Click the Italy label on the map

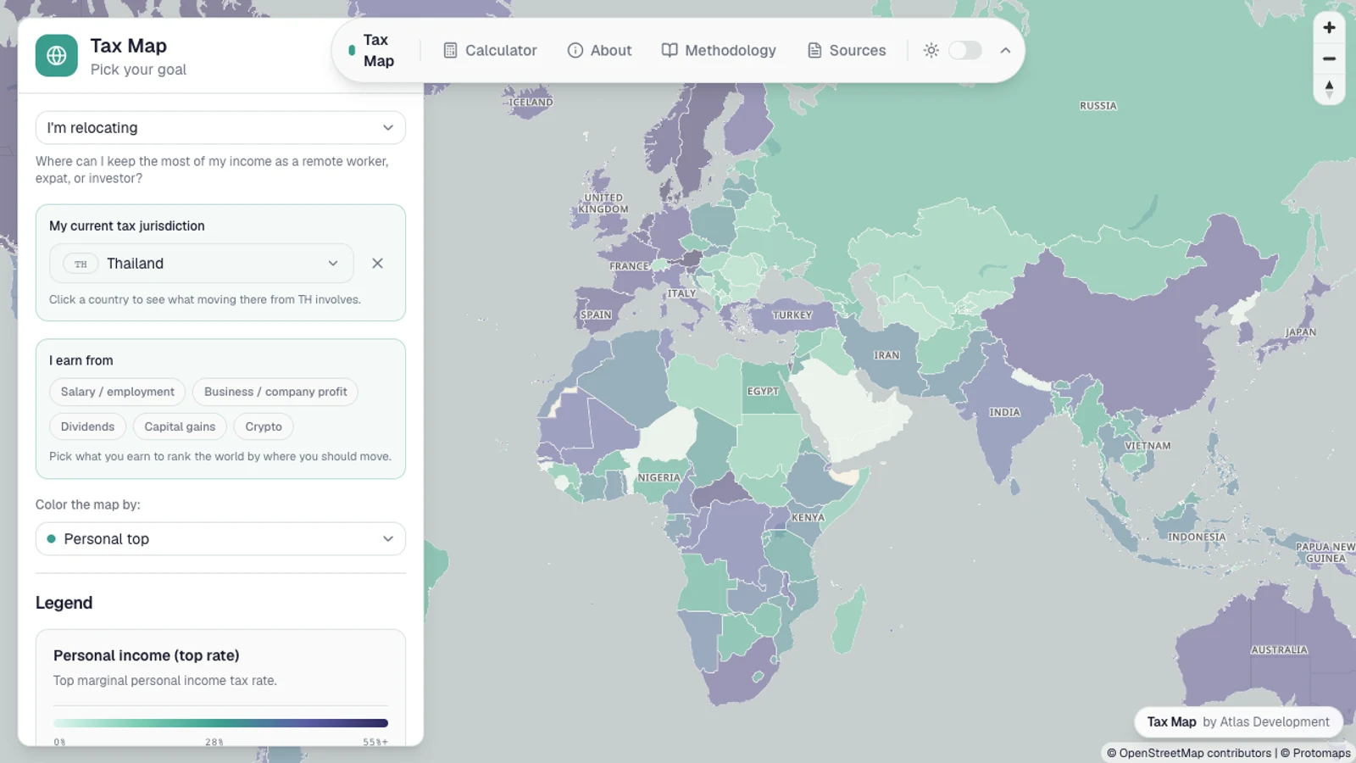tap(681, 294)
